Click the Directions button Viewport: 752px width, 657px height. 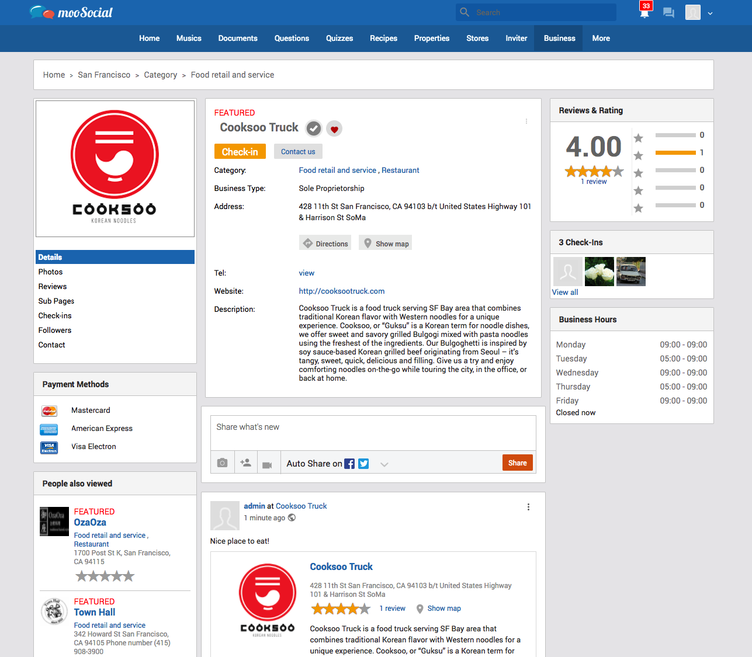[x=325, y=243]
